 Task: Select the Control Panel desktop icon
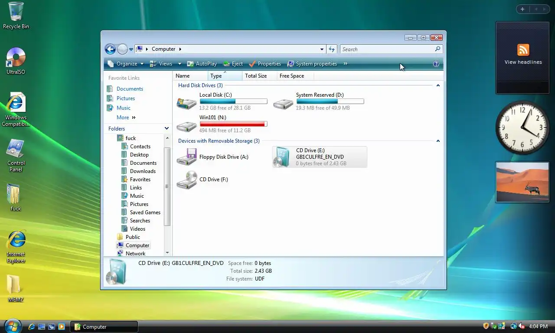pos(16,155)
